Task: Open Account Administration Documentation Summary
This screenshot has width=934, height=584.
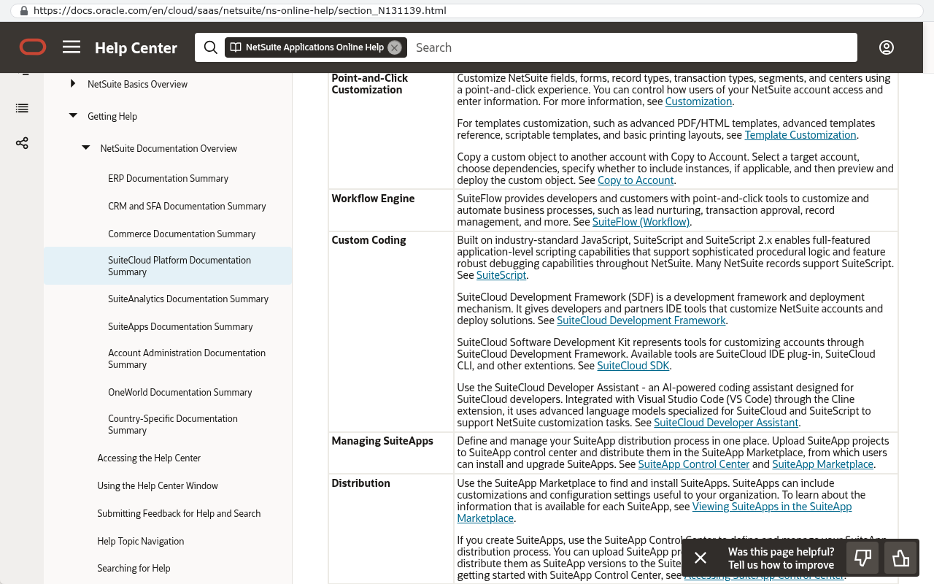Action: [x=187, y=358]
